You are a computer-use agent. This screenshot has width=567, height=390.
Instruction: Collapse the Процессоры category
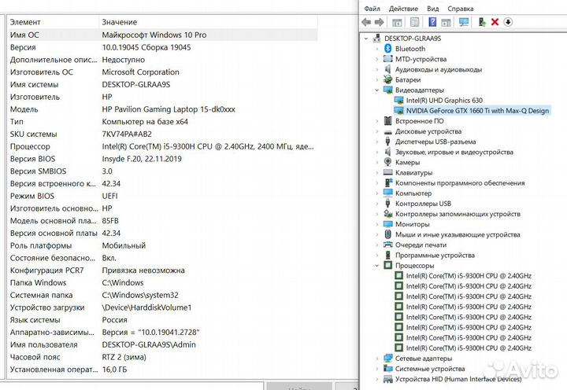pos(376,265)
